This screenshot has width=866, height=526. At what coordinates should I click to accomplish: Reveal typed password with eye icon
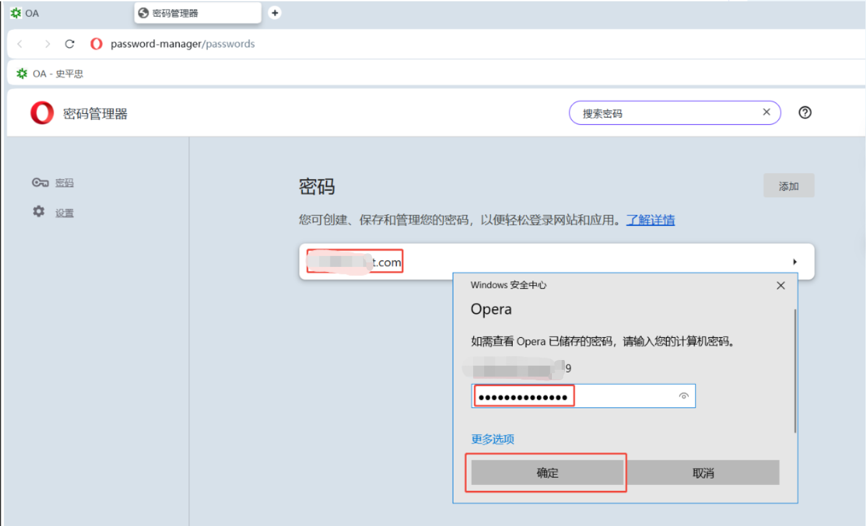pyautogui.click(x=684, y=396)
